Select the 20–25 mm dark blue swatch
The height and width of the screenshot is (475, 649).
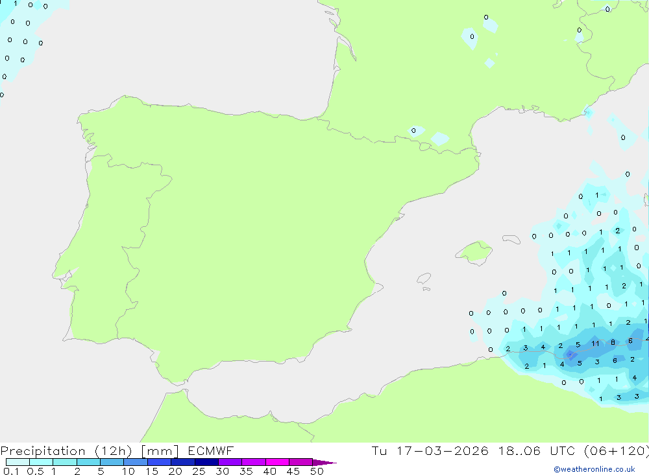coord(182,462)
